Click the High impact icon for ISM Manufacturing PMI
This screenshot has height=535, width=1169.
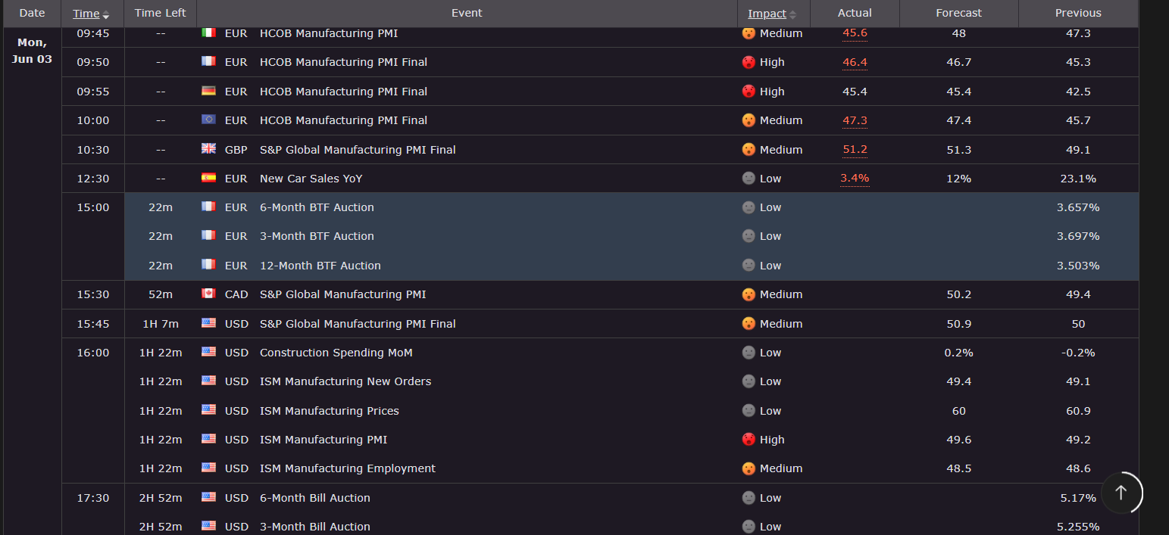click(x=749, y=439)
